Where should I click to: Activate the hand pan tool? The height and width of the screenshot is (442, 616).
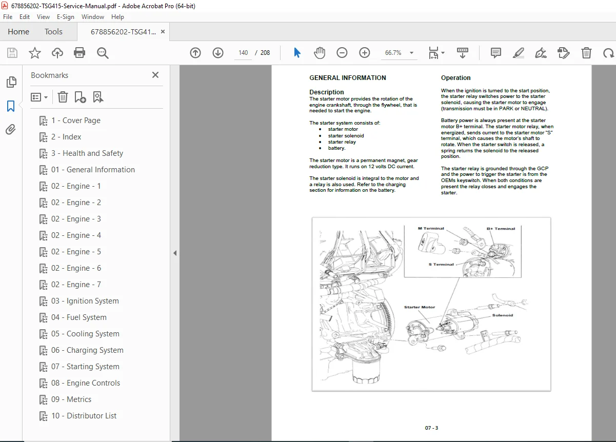pyautogui.click(x=320, y=53)
